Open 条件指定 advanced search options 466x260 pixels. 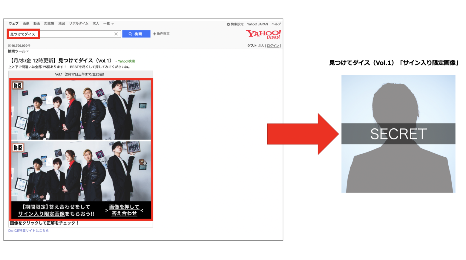(161, 34)
